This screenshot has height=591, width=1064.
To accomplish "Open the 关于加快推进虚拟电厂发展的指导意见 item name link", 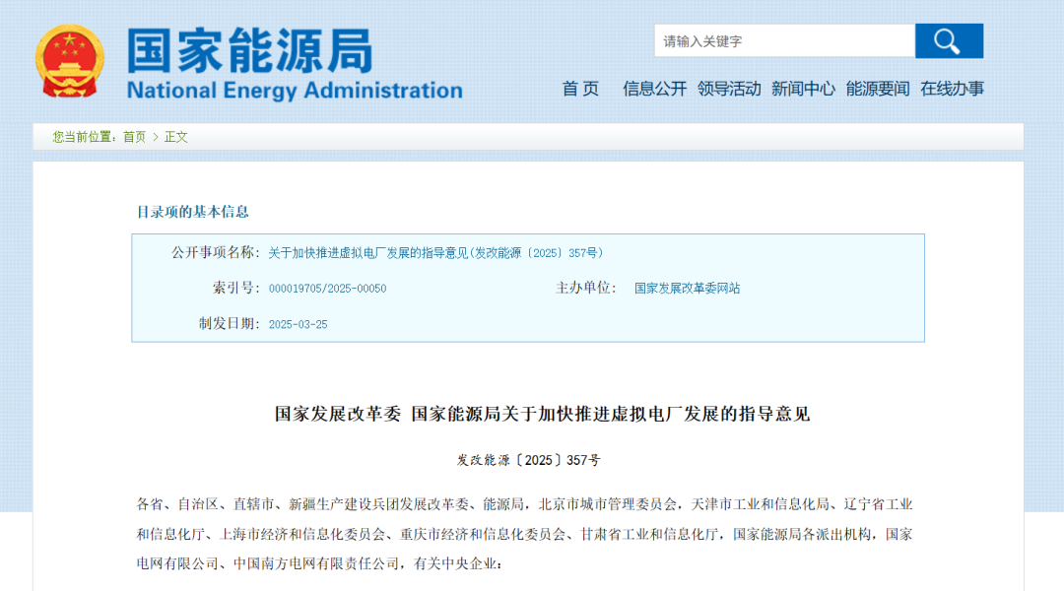I will click(435, 253).
